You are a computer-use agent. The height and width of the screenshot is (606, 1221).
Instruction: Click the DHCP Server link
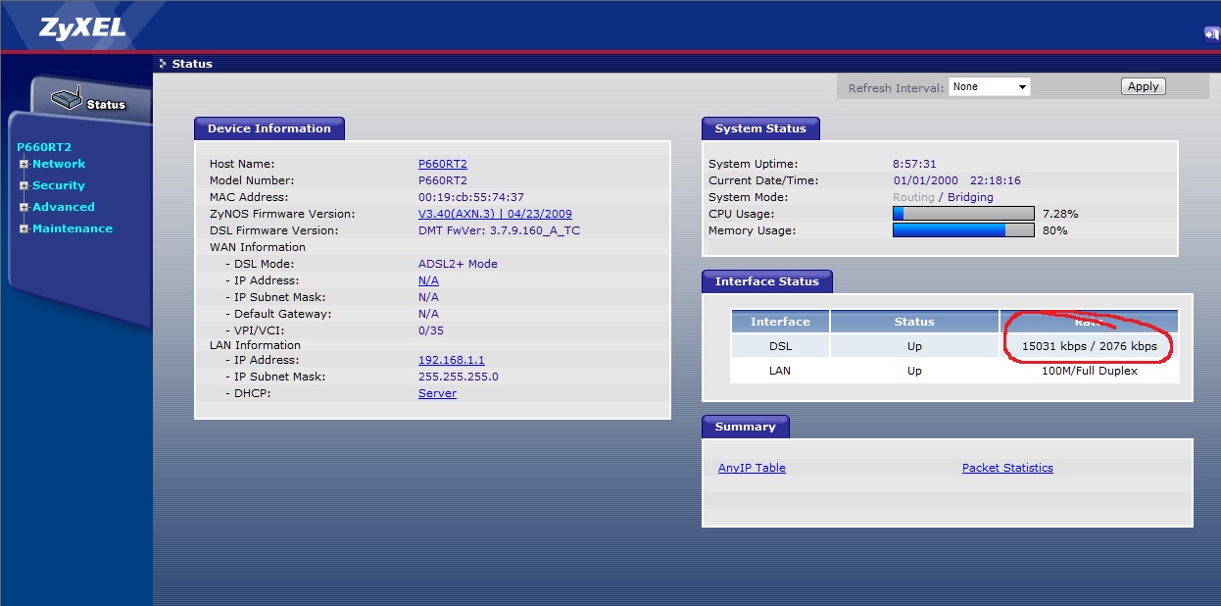[437, 393]
